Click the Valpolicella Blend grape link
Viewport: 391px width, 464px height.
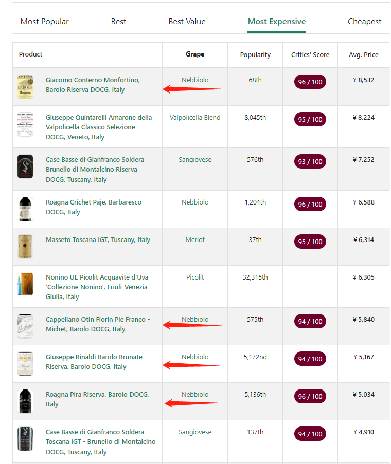click(195, 118)
